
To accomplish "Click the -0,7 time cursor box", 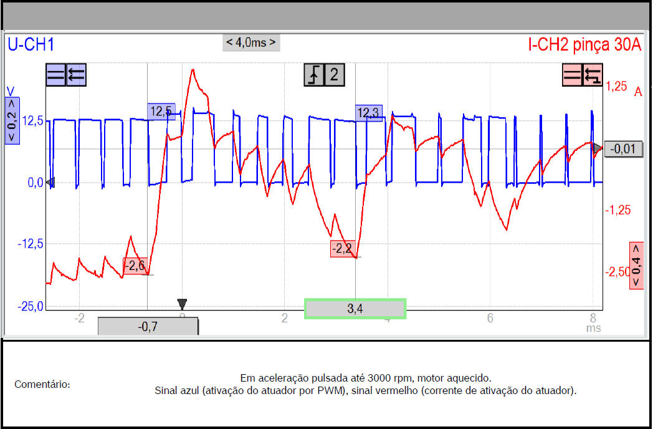I will tap(148, 325).
